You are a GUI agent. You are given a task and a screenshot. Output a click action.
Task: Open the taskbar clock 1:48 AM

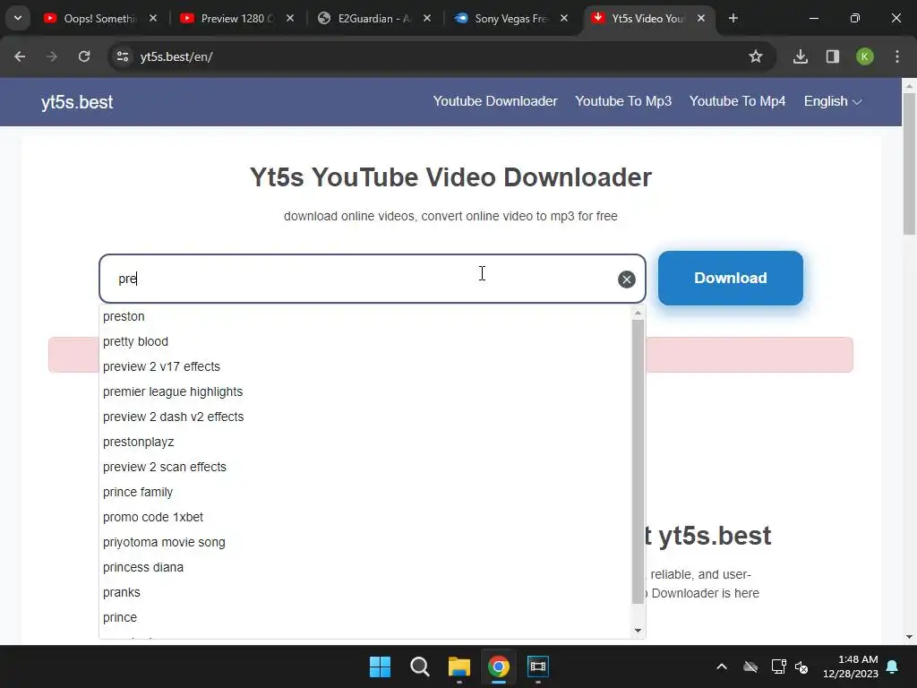pyautogui.click(x=851, y=666)
